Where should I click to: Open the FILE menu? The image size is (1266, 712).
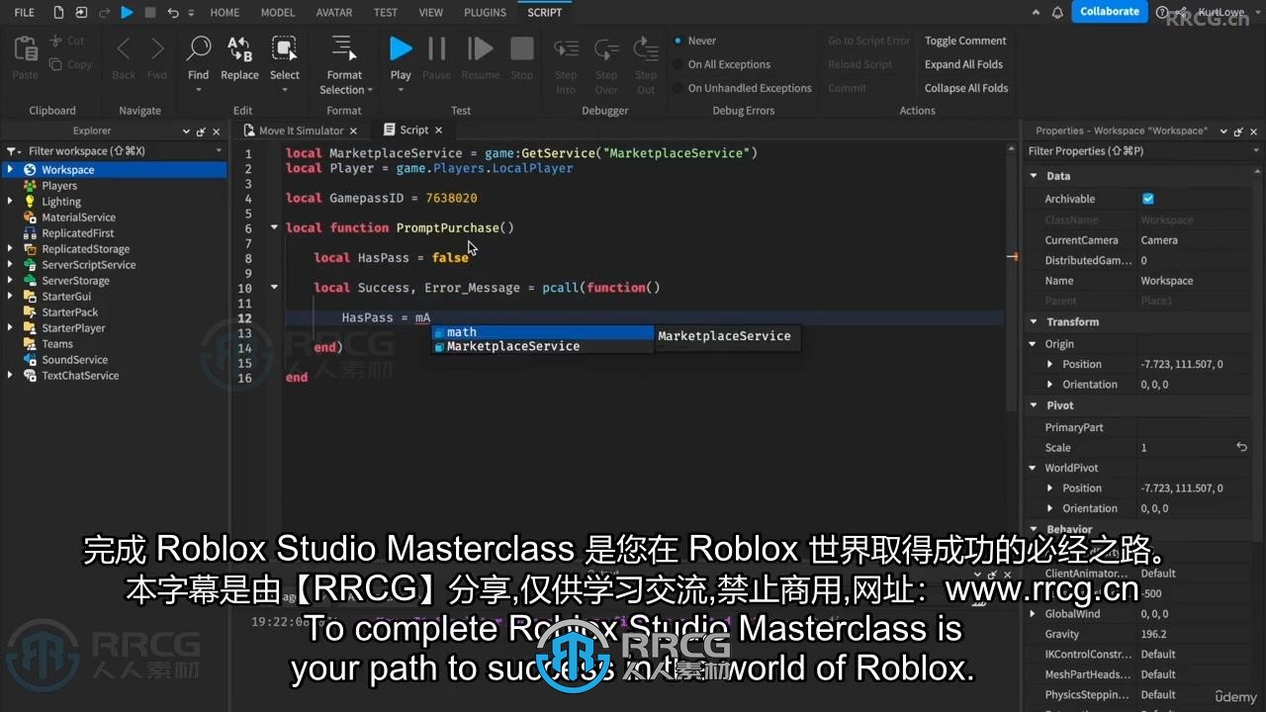pos(24,12)
